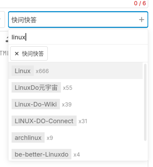The height and width of the screenshot is (167, 153).
Task: Click the x39 count beside Linux-Do-Wiki
Action: [67, 104]
